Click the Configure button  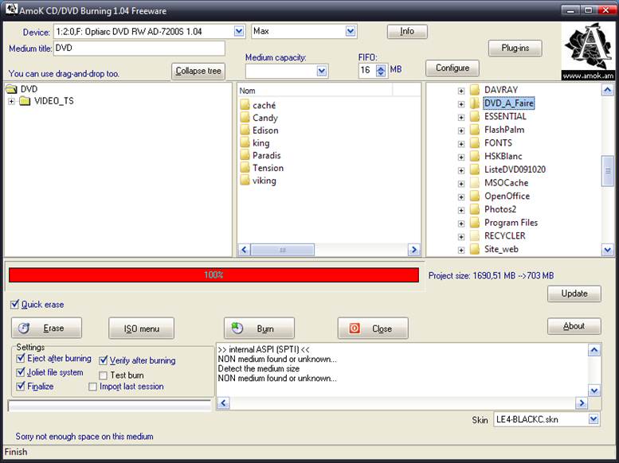coord(452,68)
